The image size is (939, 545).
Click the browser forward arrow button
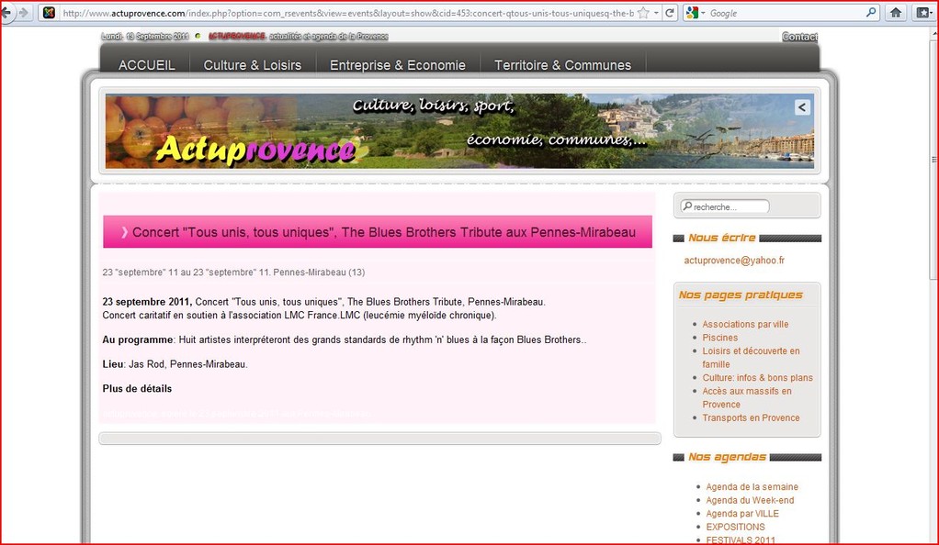click(x=23, y=13)
